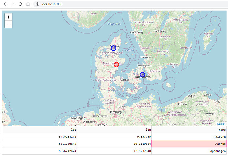Select the blue Aalborg map marker
Viewport: 228px width, 156px height.
113,48
